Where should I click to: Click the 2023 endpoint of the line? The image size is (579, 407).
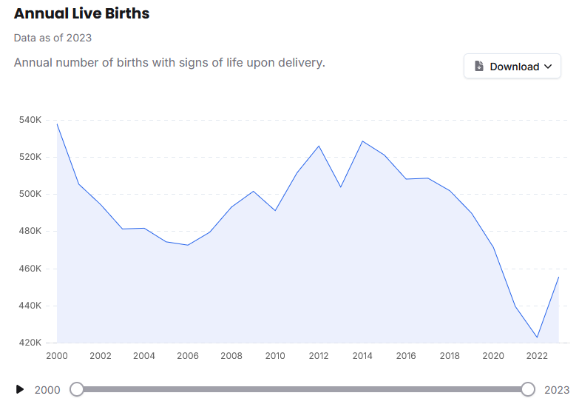click(558, 277)
